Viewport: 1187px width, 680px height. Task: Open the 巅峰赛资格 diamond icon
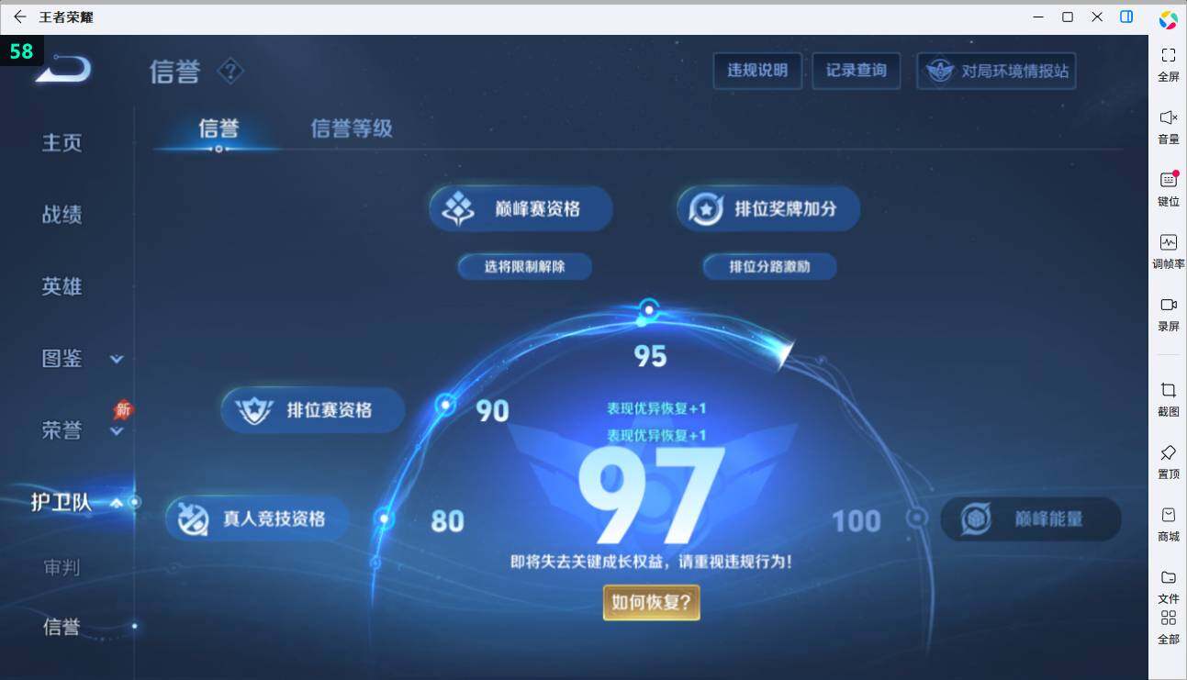tap(456, 208)
